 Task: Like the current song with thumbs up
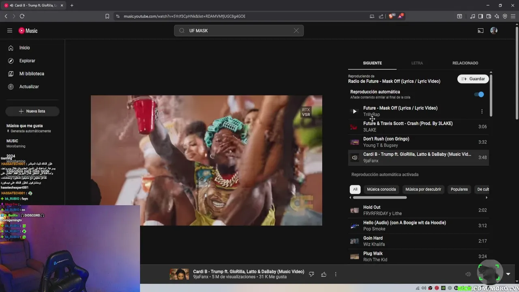pos(324,274)
